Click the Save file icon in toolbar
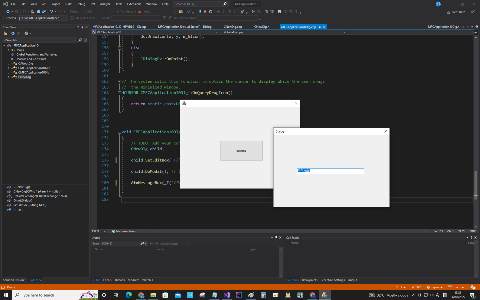The width and height of the screenshot is (480, 300). click(38, 11)
